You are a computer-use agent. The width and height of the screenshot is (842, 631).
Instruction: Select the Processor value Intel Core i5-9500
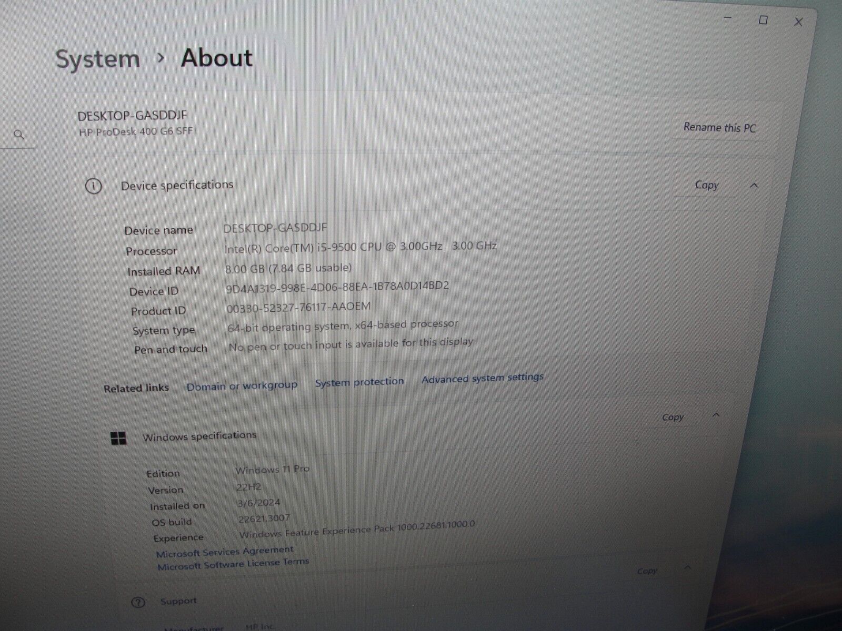pos(360,247)
